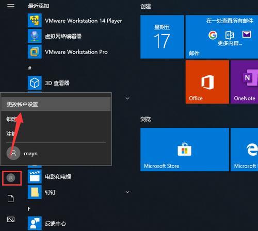Open the hamburger menu at top left
Screen dimensions: 258x231
pos(11,6)
